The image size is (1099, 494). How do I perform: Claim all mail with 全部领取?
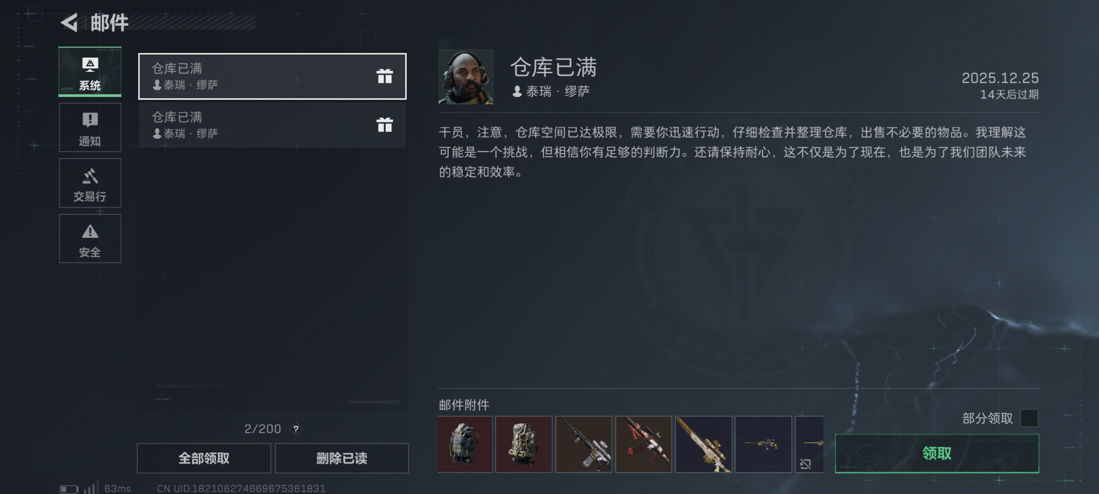(204, 458)
